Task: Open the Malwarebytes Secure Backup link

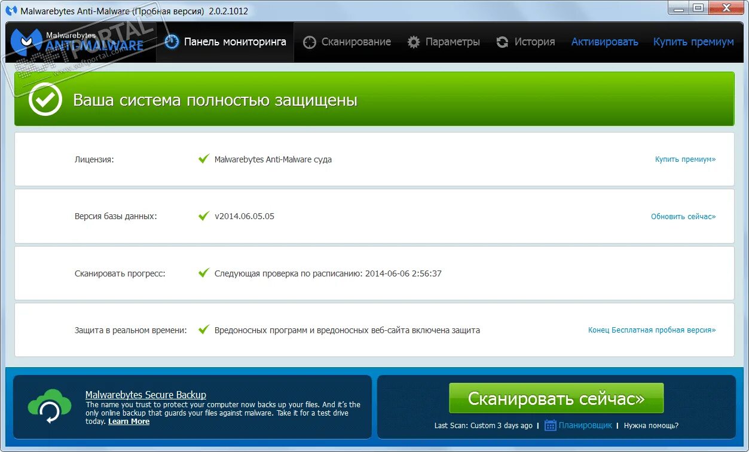Action: coord(146,395)
